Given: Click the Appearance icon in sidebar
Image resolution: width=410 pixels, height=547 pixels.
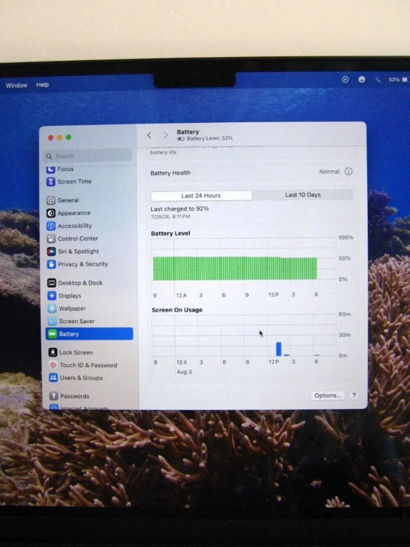Looking at the screenshot, I should 51,213.
